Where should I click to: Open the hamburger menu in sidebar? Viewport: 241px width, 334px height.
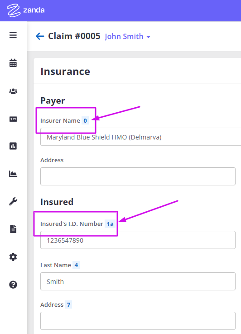pyautogui.click(x=13, y=35)
